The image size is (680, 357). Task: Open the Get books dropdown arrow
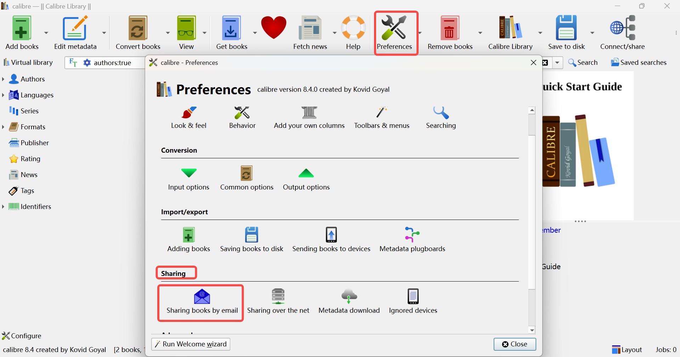coord(255,33)
